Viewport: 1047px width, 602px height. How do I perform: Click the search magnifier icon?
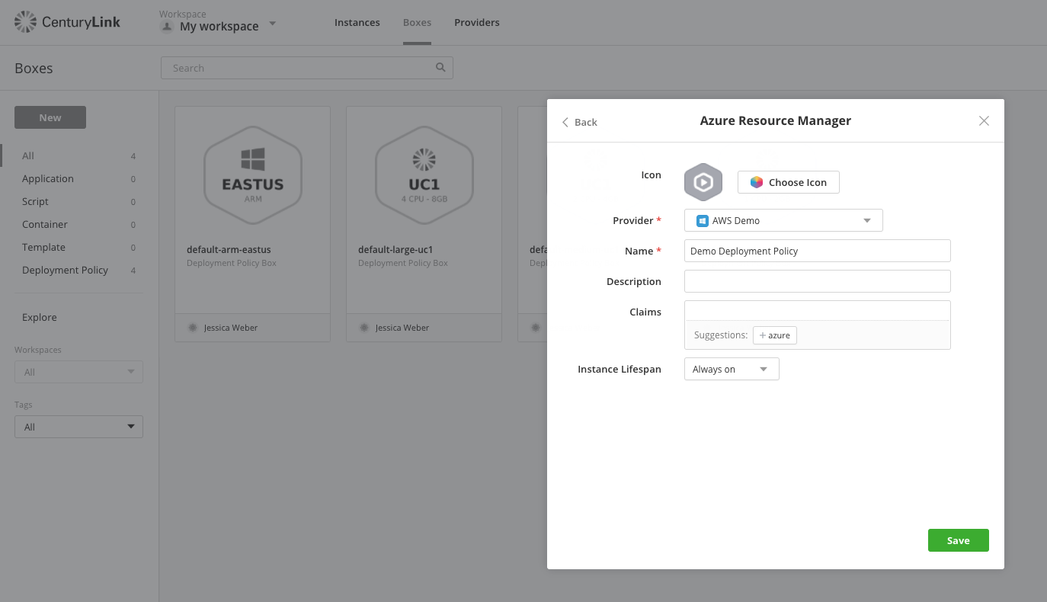click(440, 67)
